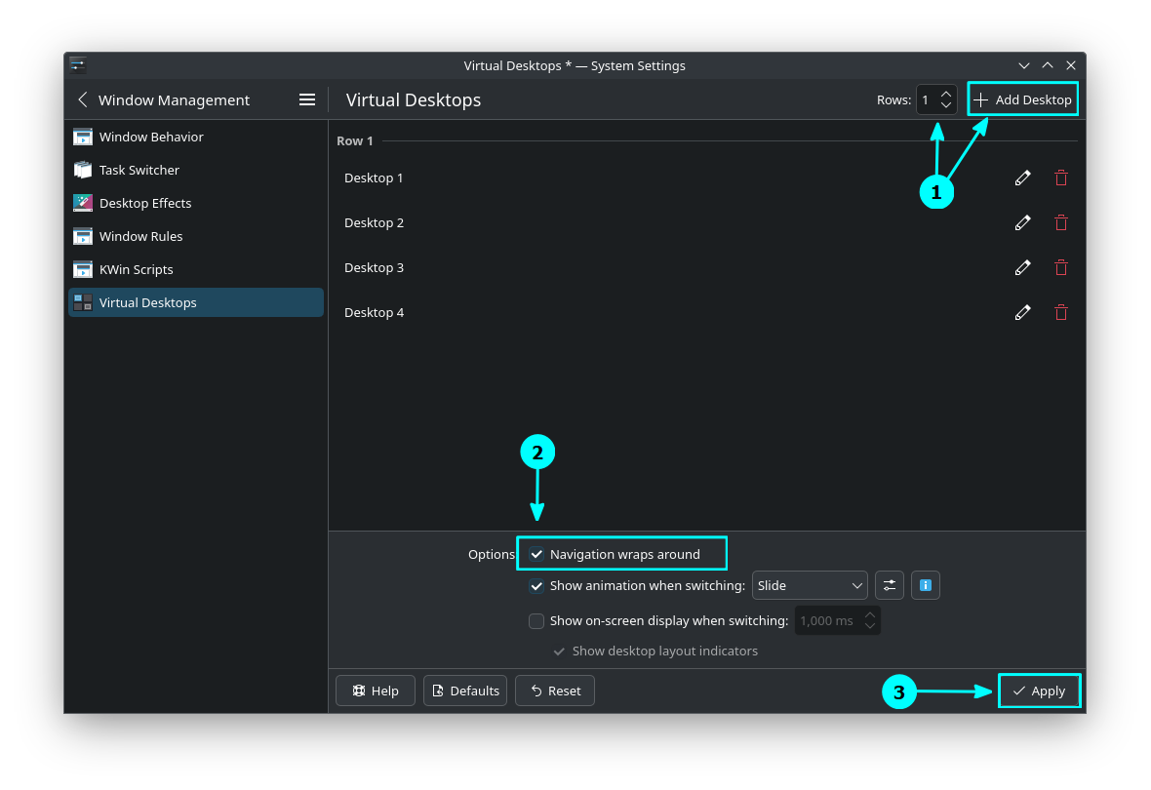This screenshot has width=1151, height=790.
Task: Select Window Rules in the sidebar
Action: 140,236
